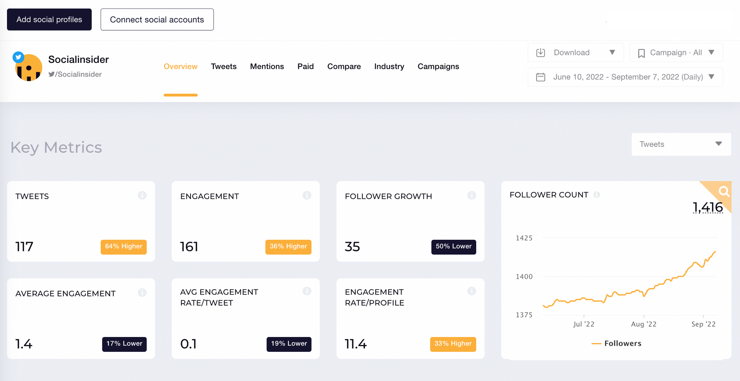Open info icon on ENGAGEMENT card

pyautogui.click(x=307, y=195)
